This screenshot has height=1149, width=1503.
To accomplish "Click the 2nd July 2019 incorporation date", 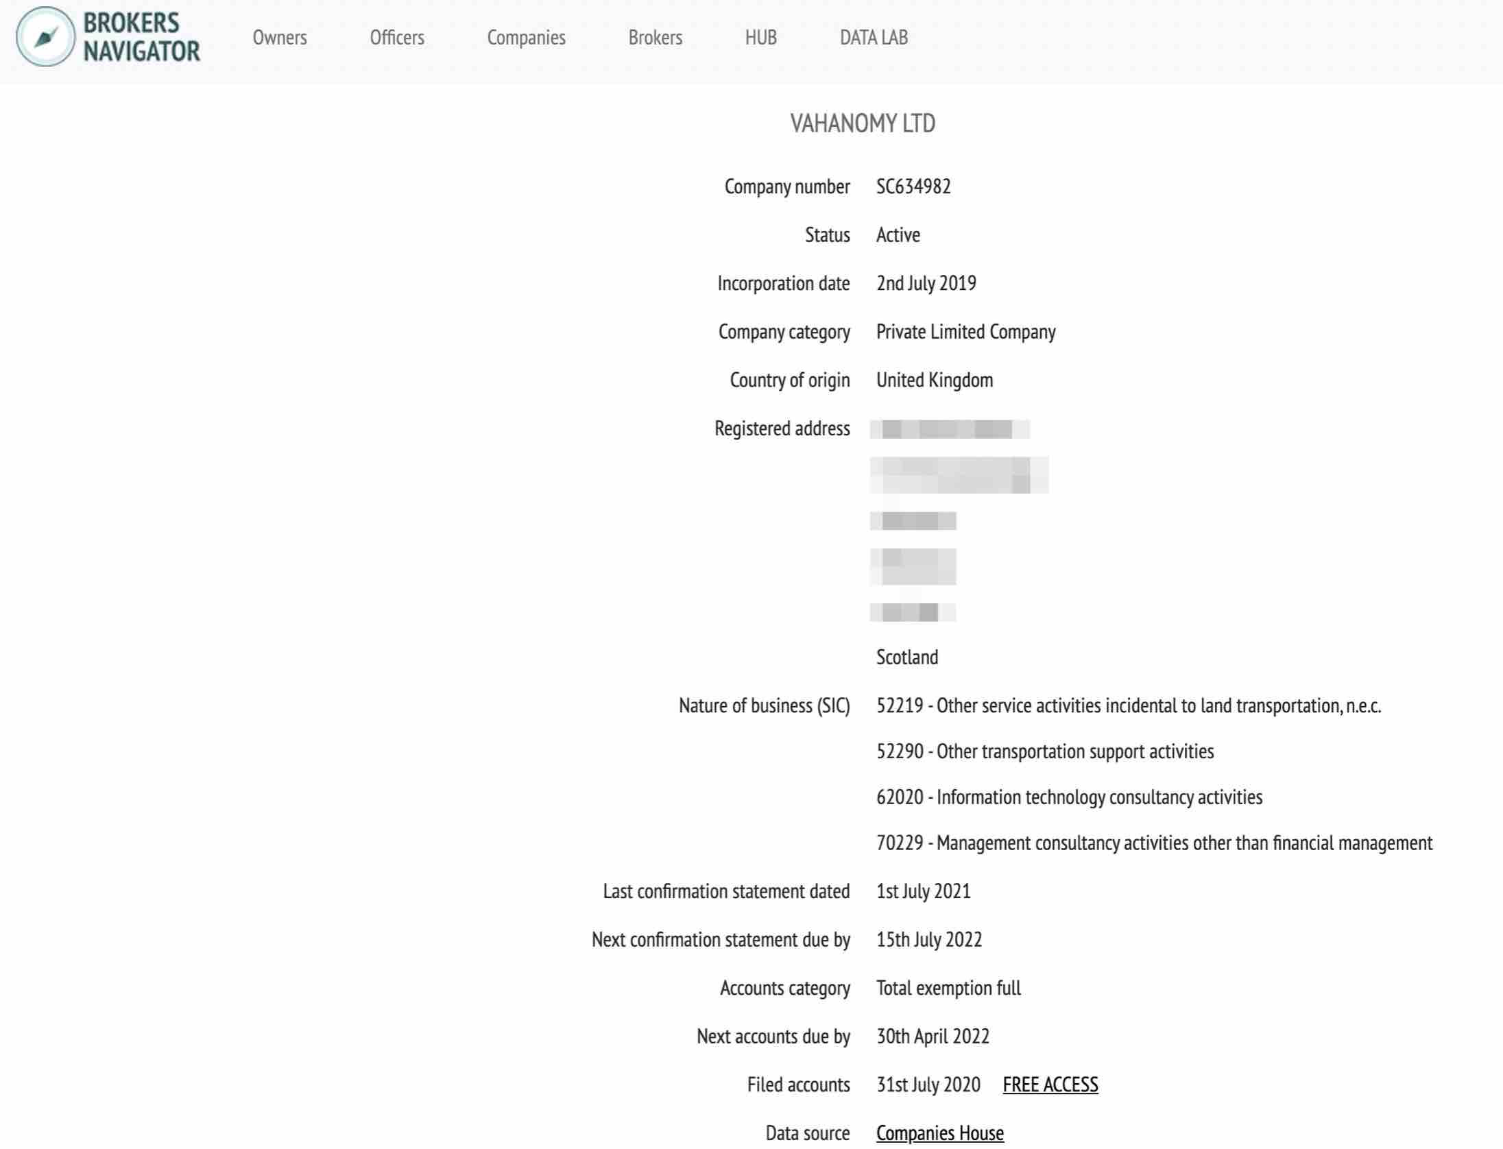I will pos(926,283).
